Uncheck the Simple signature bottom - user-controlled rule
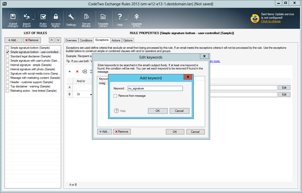This screenshot has height=193, width=302. [8, 52]
